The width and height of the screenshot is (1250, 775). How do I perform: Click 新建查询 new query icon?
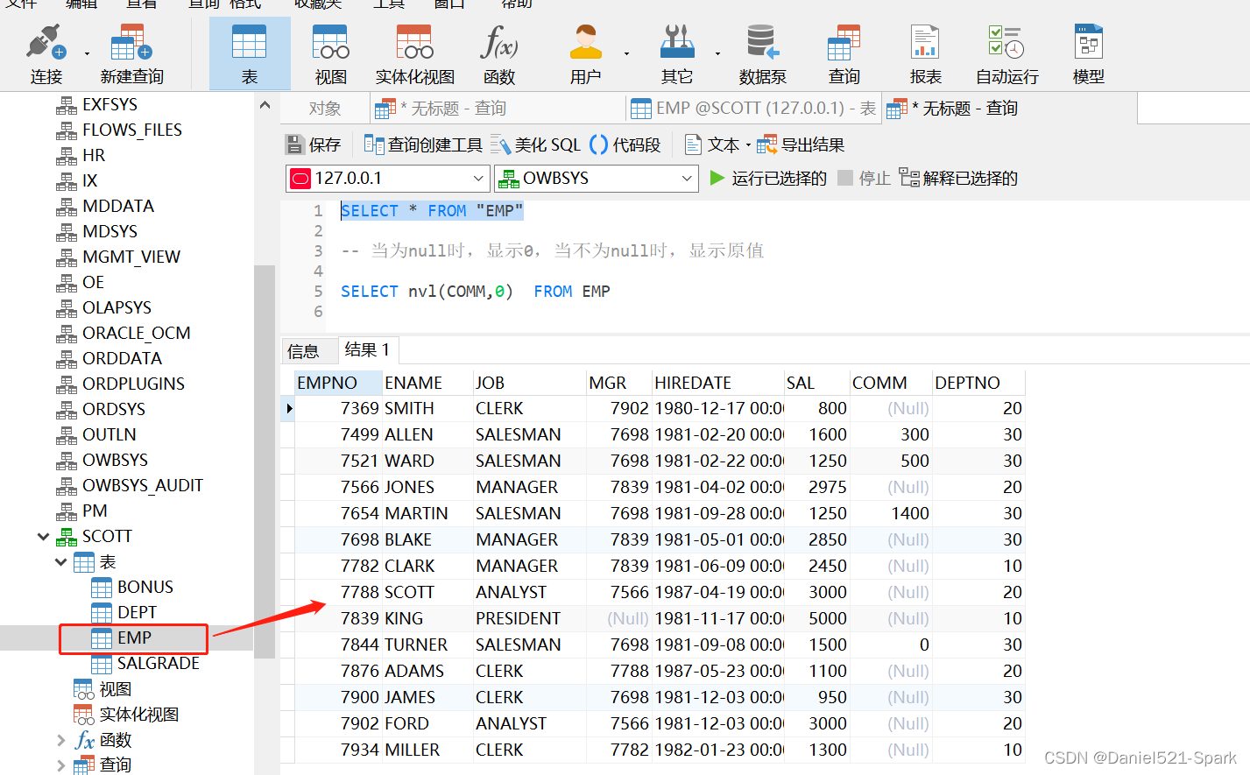coord(131,54)
